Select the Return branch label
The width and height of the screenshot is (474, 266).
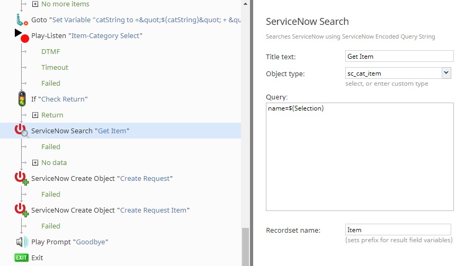pyautogui.click(x=52, y=115)
